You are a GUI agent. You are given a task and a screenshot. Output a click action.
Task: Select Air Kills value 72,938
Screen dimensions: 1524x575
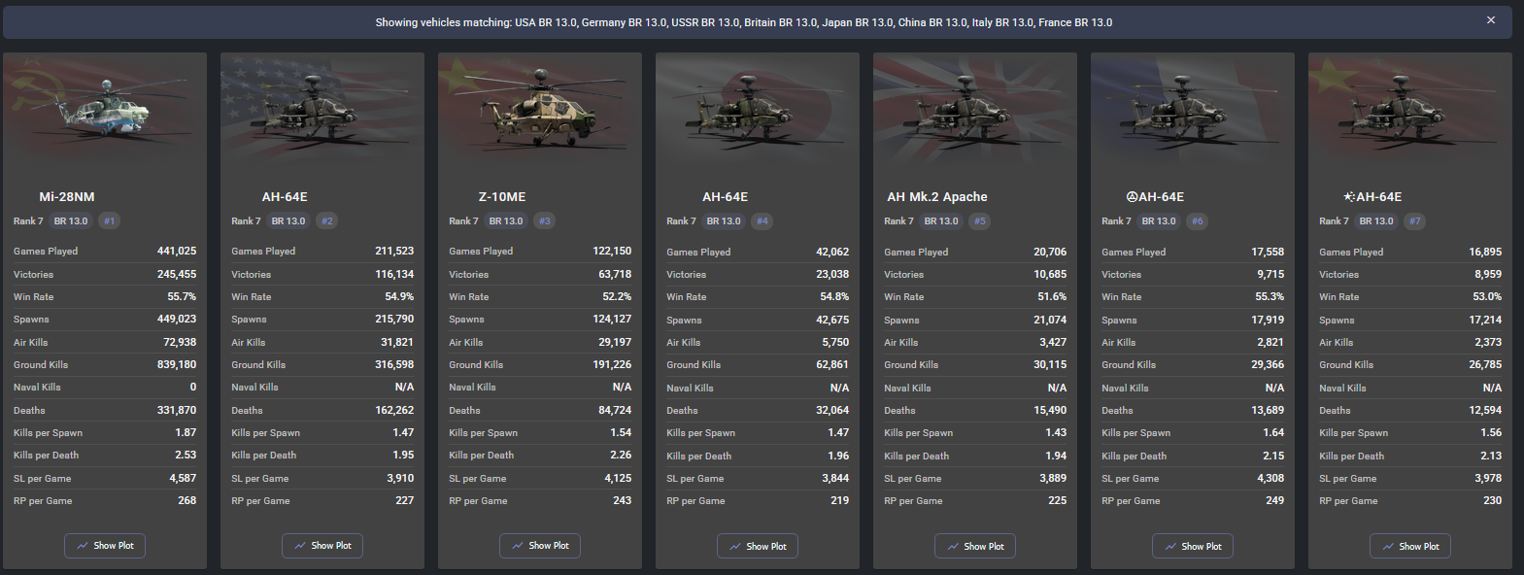point(180,342)
